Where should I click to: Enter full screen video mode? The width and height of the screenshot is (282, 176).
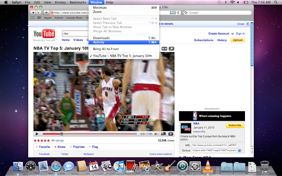coord(171,134)
